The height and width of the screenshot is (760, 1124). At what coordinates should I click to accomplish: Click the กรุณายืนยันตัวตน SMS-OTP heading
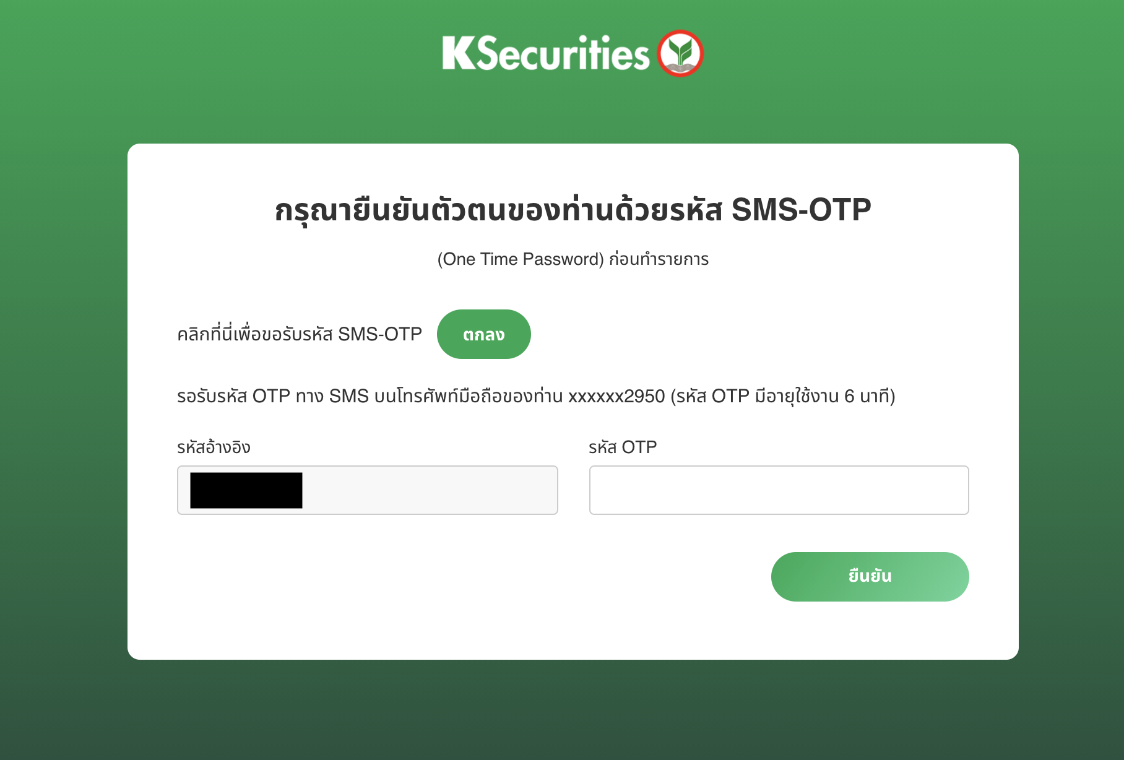coord(573,209)
